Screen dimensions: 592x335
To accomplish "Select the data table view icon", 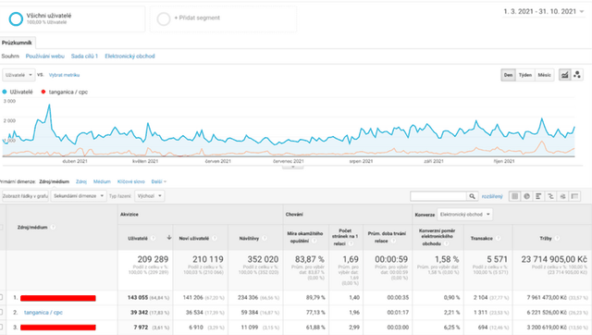I will 514,196.
